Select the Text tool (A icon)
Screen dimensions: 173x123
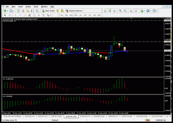coord(39,15)
